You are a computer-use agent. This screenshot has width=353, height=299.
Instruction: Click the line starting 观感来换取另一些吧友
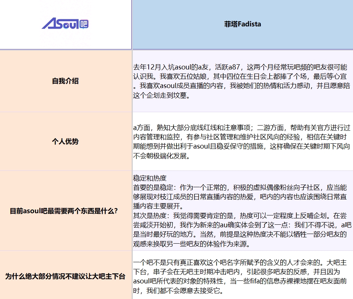coord(192,244)
